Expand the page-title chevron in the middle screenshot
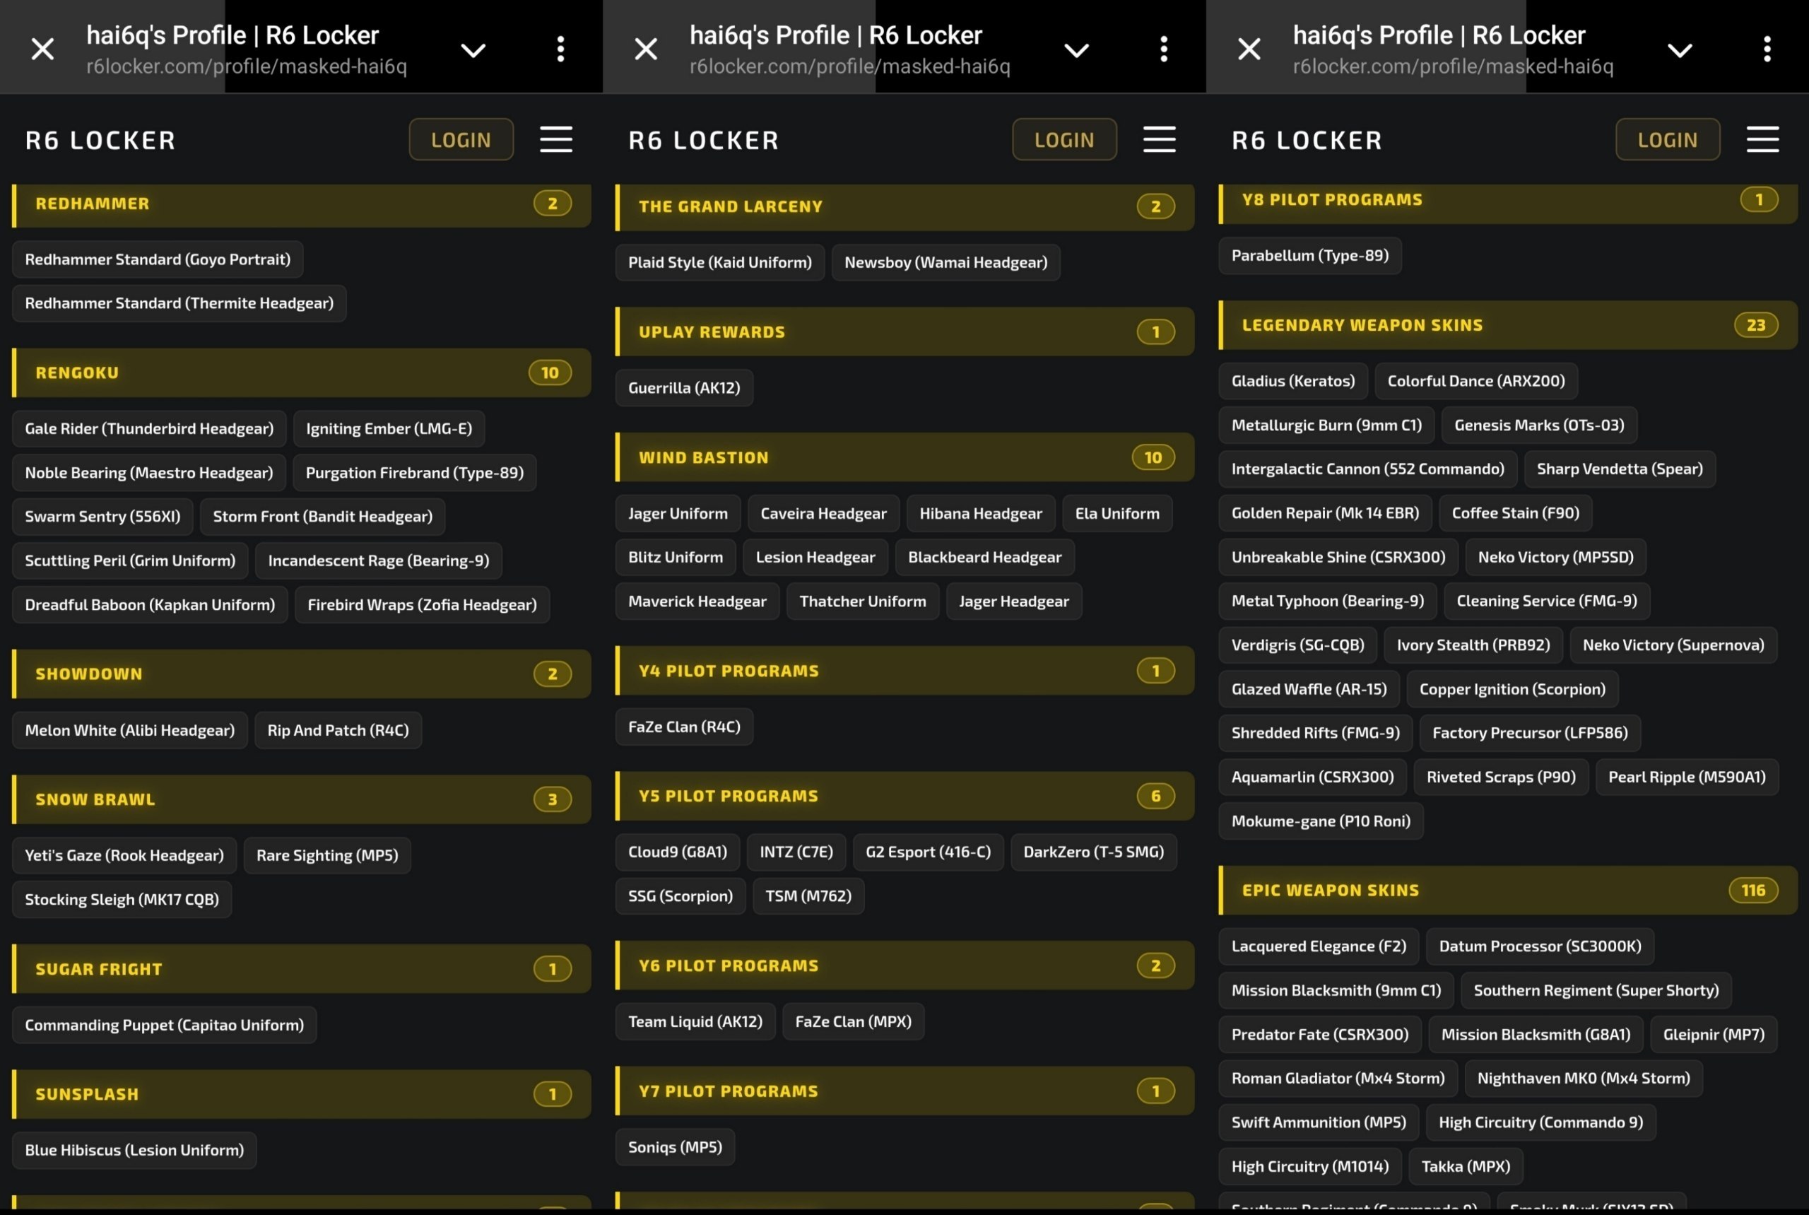The height and width of the screenshot is (1215, 1809). point(1077,50)
